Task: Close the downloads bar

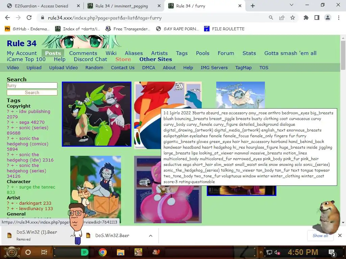Action: (340, 236)
